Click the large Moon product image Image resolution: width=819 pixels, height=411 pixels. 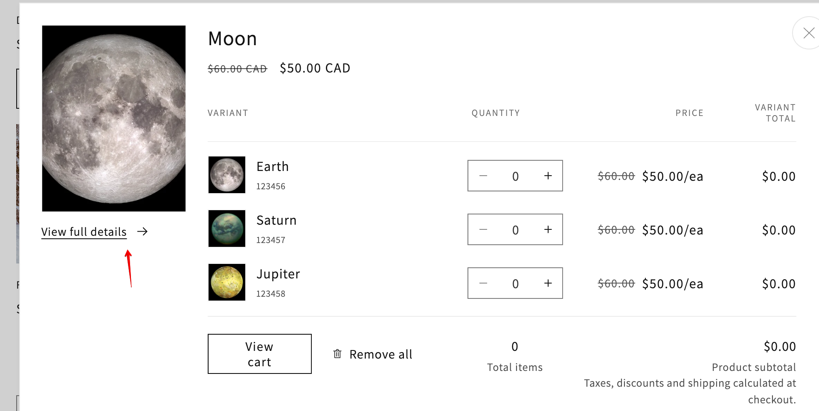tap(114, 119)
